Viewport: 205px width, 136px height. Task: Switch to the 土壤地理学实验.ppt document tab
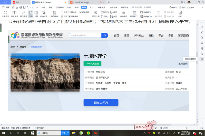(x=81, y=2)
